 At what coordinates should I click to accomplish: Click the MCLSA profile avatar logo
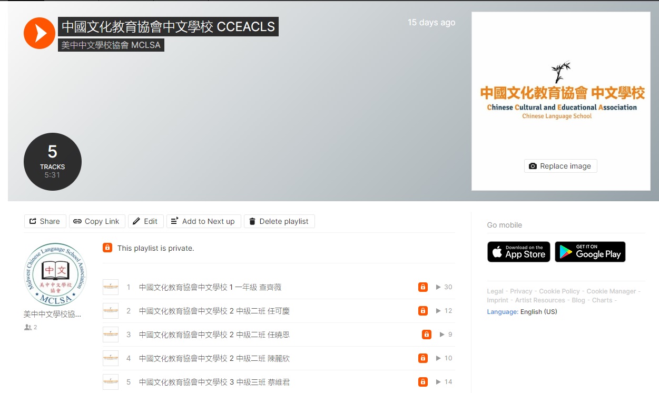[x=55, y=274]
